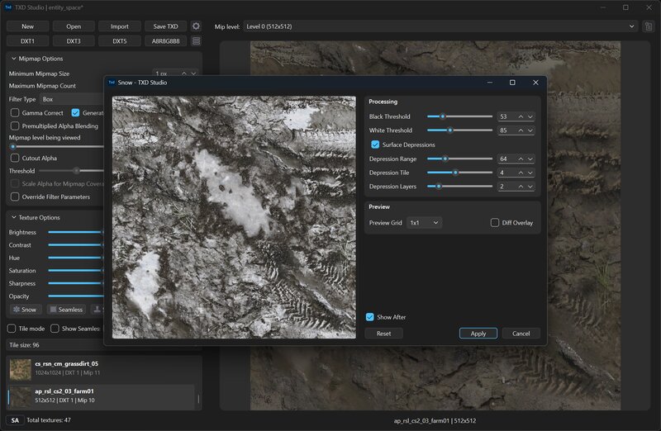This screenshot has width=661, height=431.
Task: Decrease Depression Layers value with down arrow
Action: point(530,187)
